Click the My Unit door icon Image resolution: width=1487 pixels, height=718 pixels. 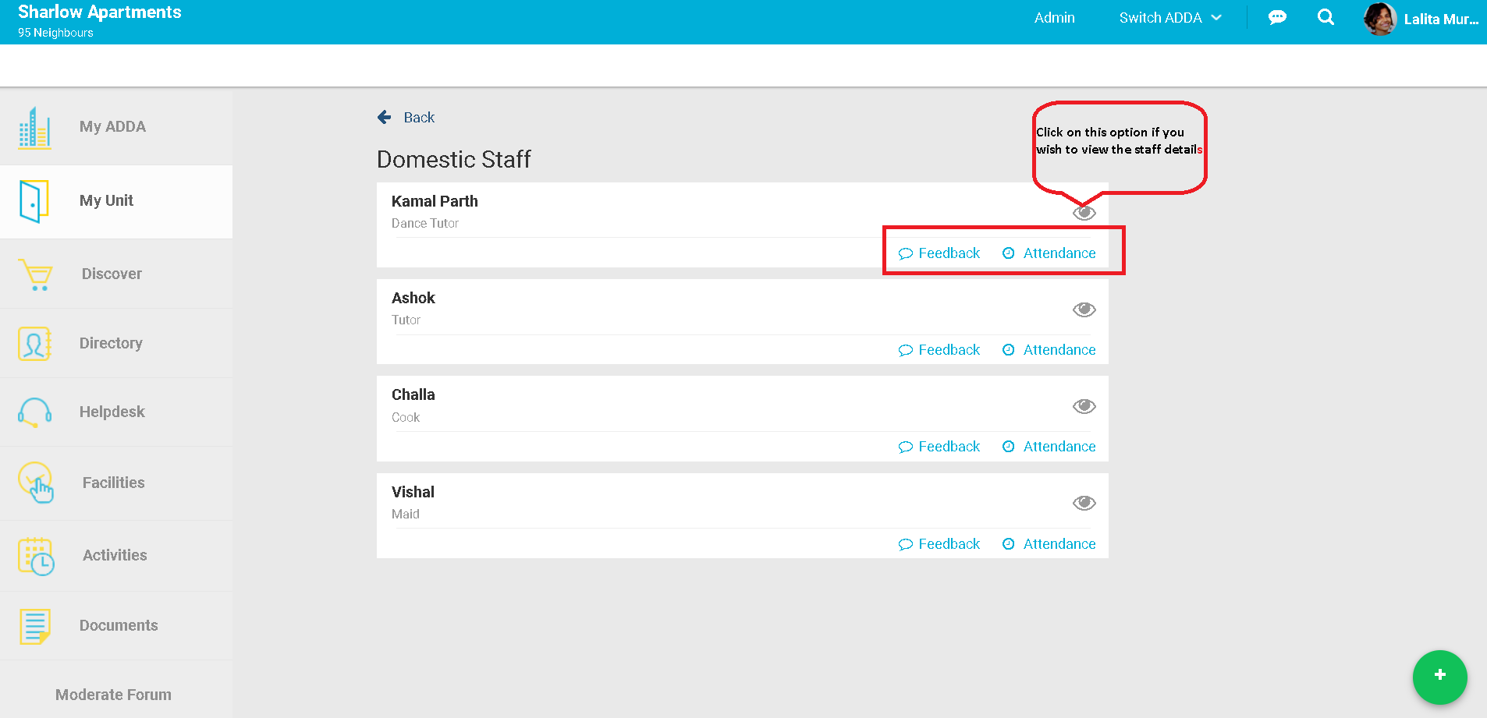point(34,201)
